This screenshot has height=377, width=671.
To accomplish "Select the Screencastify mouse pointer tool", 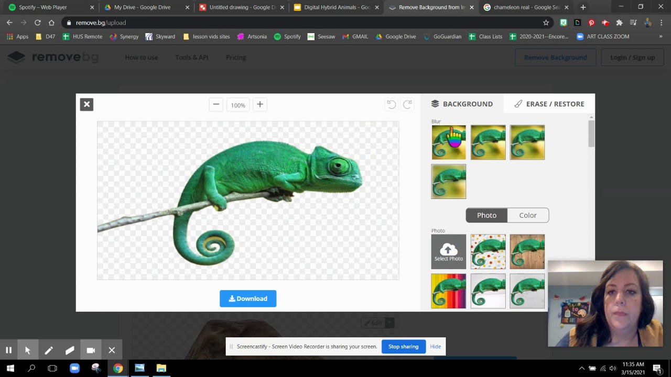I will coord(28,350).
